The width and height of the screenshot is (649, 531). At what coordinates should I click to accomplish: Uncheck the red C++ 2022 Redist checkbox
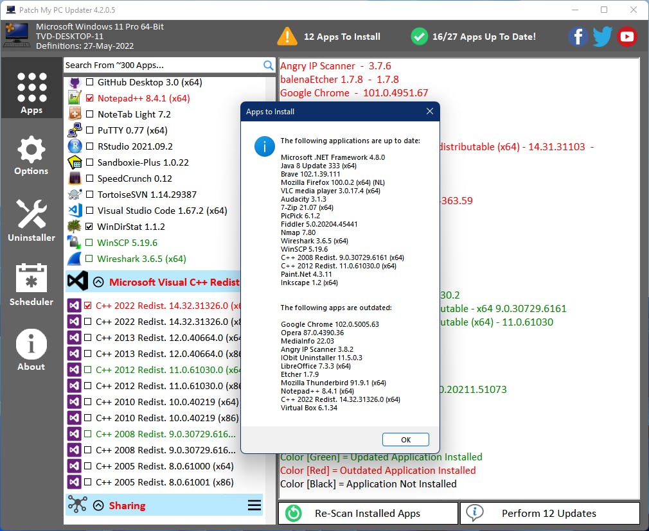87,305
